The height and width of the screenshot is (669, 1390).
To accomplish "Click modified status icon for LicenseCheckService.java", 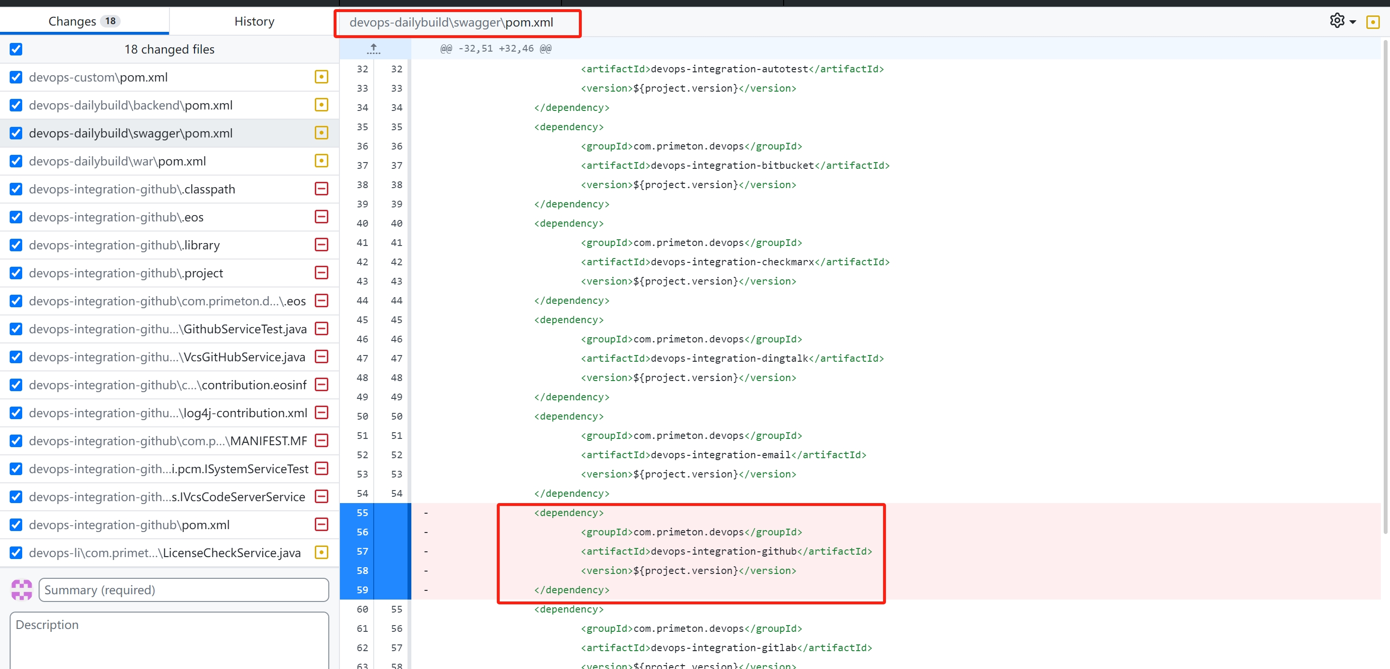I will point(321,553).
